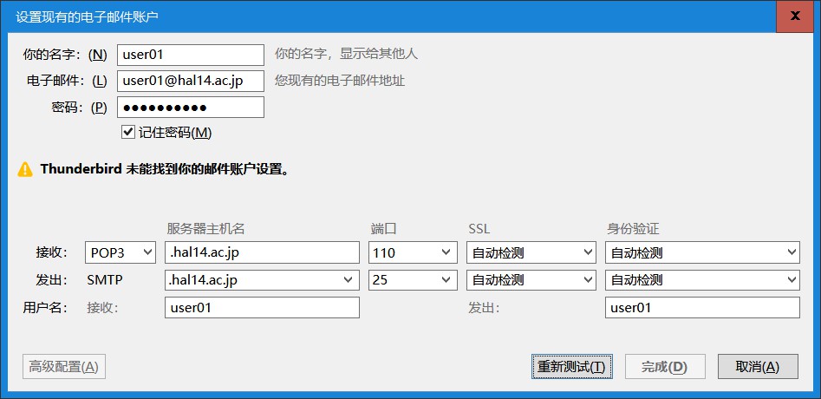Open the incoming 身份验证 dropdown

(x=702, y=253)
